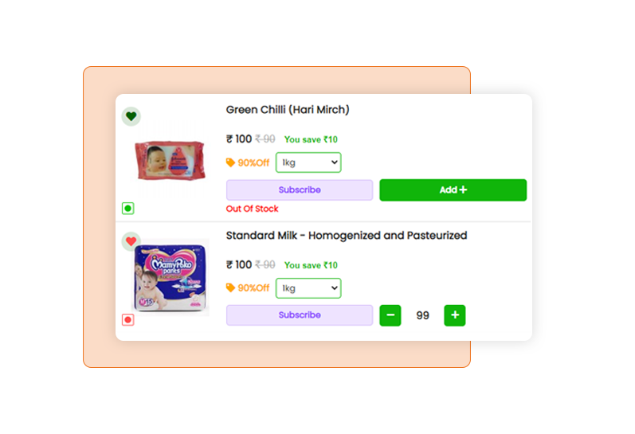Viewport: 635px width, 434px height.
Task: Add Green Chilli to cart
Action: point(453,190)
